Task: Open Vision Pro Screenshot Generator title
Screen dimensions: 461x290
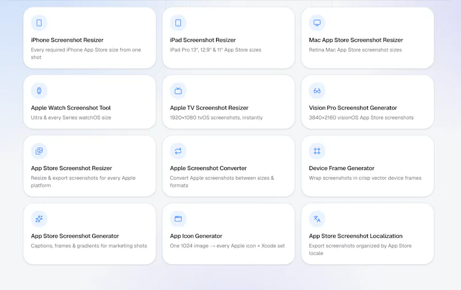Action: pos(353,108)
